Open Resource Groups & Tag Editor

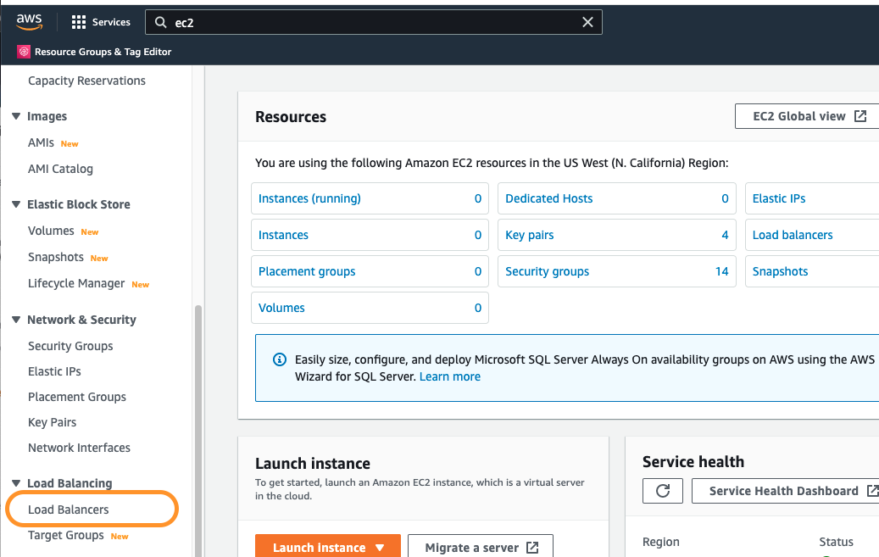94,52
